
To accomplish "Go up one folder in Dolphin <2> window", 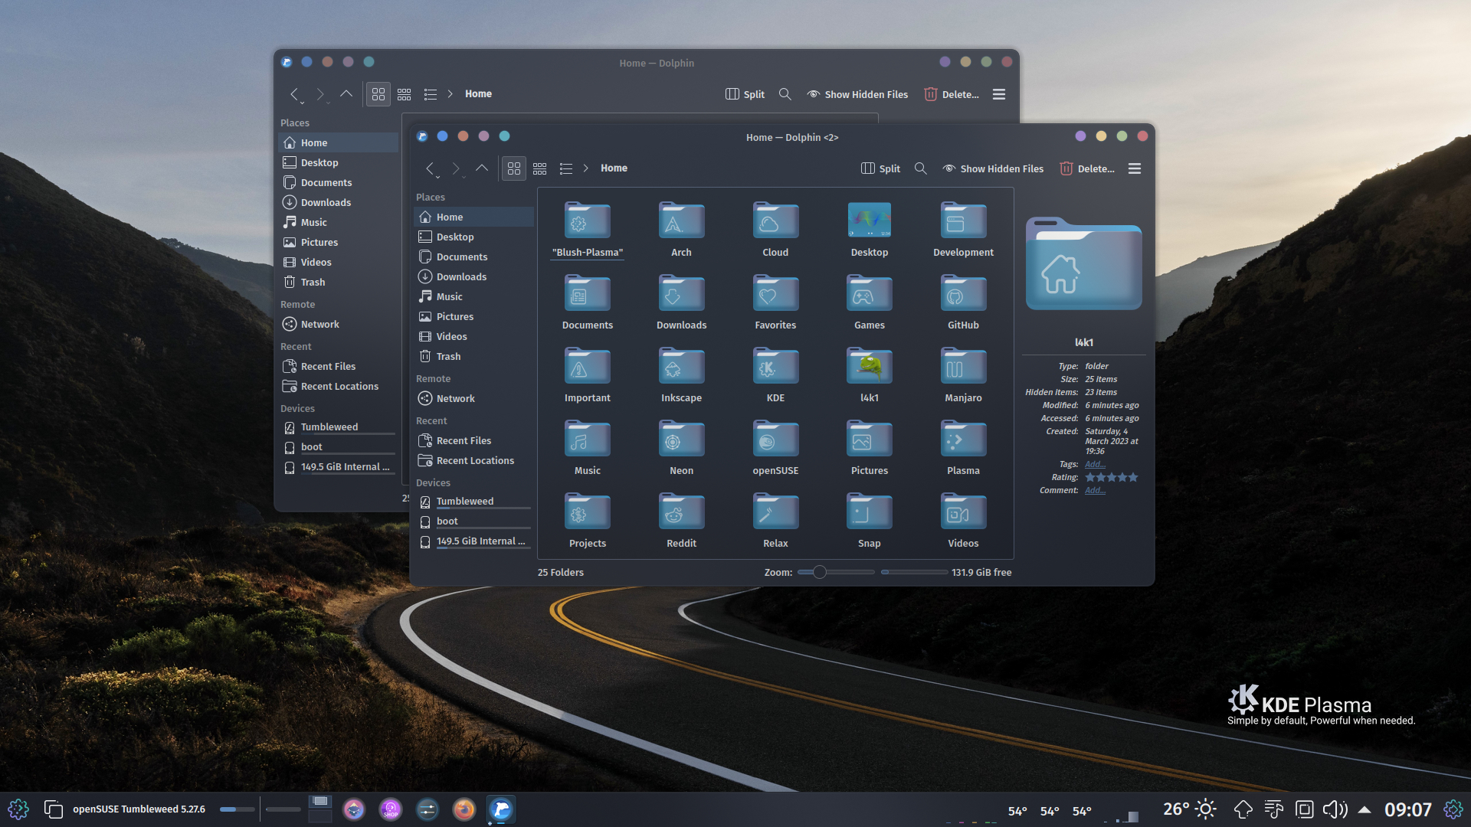I will click(x=482, y=168).
